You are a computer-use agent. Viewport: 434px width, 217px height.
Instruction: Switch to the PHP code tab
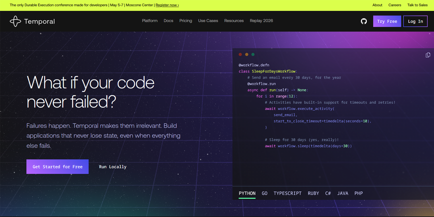(359, 193)
